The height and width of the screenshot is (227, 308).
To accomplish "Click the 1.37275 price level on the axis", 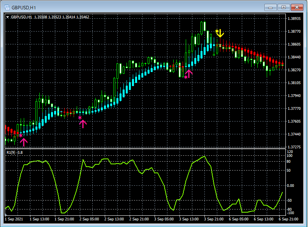I will 294,147.
